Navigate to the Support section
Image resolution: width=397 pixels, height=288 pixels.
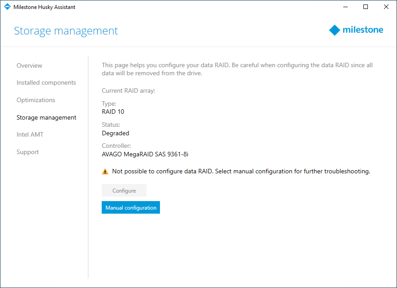tap(28, 152)
